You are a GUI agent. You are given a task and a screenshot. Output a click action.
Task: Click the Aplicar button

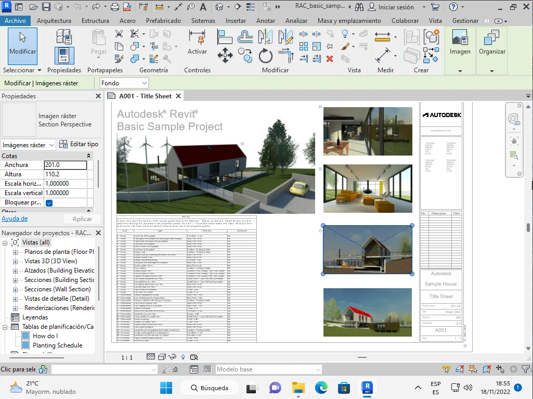click(x=82, y=219)
